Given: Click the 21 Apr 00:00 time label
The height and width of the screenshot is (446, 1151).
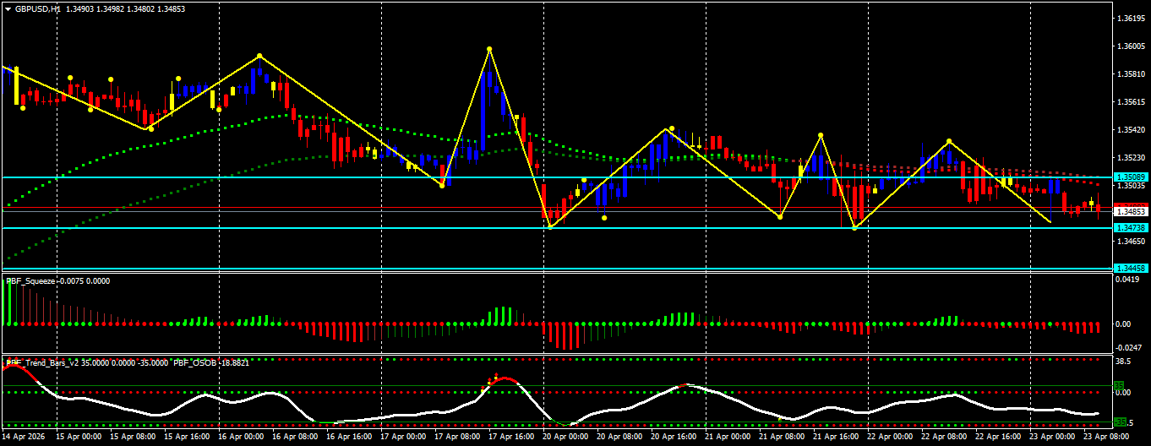Looking at the screenshot, I should tap(727, 437).
